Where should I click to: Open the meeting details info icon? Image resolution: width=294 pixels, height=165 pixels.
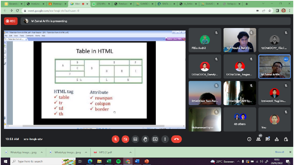click(249, 139)
